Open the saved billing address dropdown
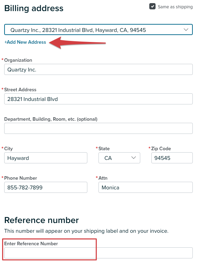This screenshot has height=265, width=198. 98,30
